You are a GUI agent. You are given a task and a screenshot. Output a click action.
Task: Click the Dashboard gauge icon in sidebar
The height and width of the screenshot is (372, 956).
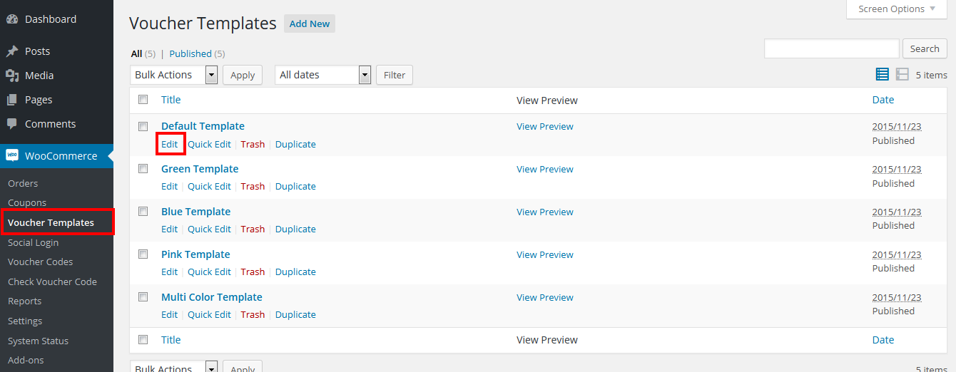[12, 19]
